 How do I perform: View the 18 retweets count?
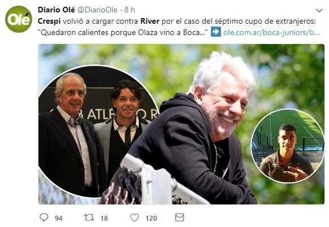[104, 219]
